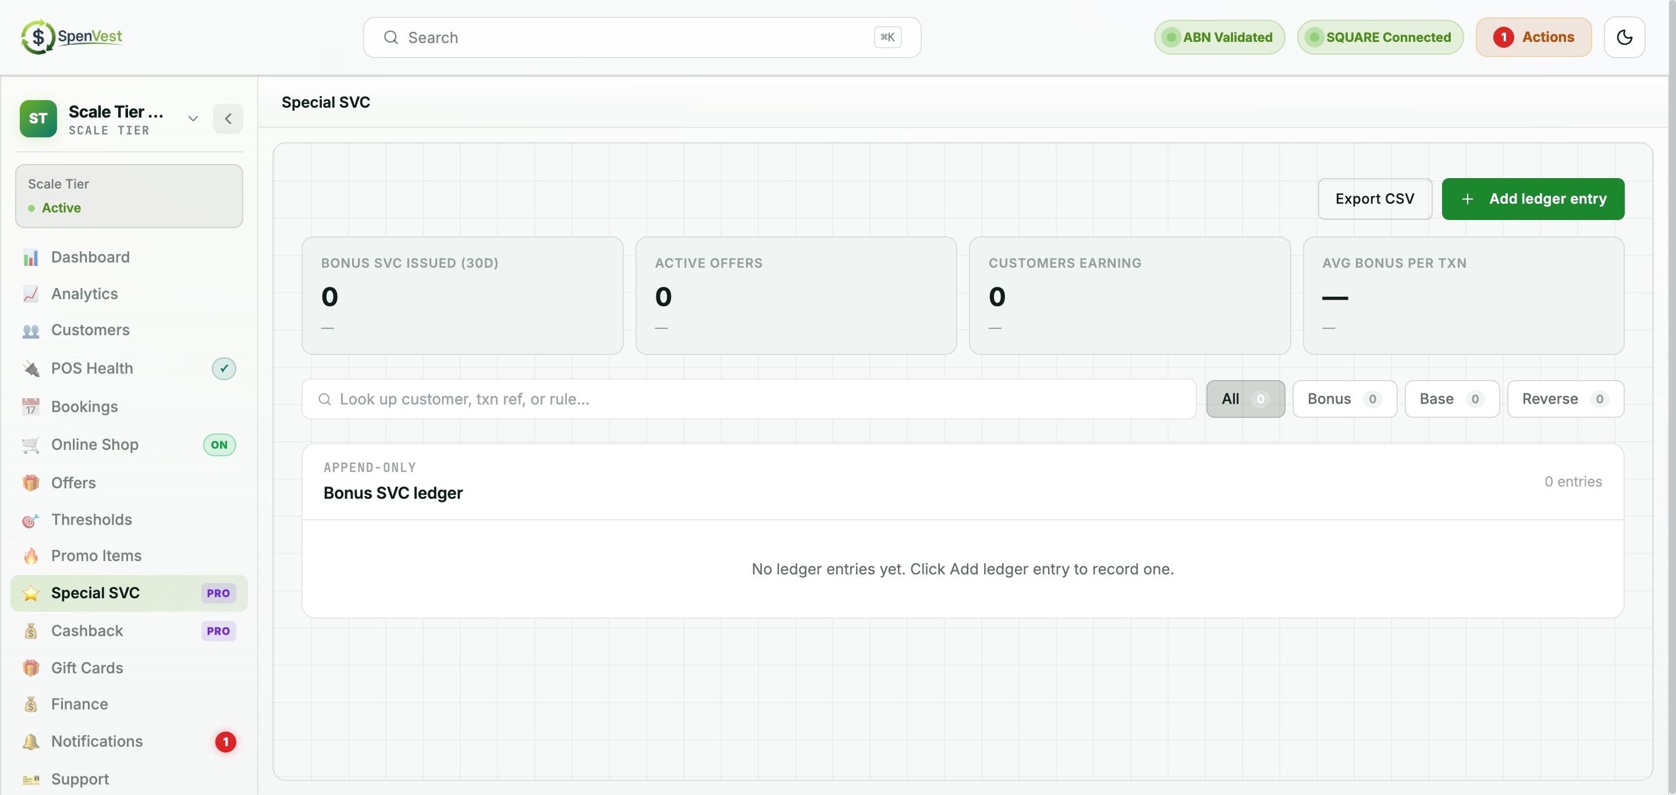This screenshot has height=795, width=1676.
Task: Click the POS Health checkmark badge
Action: tap(224, 368)
